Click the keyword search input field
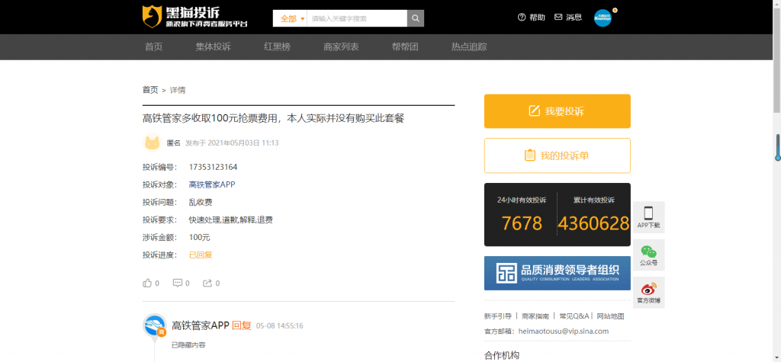Screen dimensions: 781x362 tap(356, 18)
